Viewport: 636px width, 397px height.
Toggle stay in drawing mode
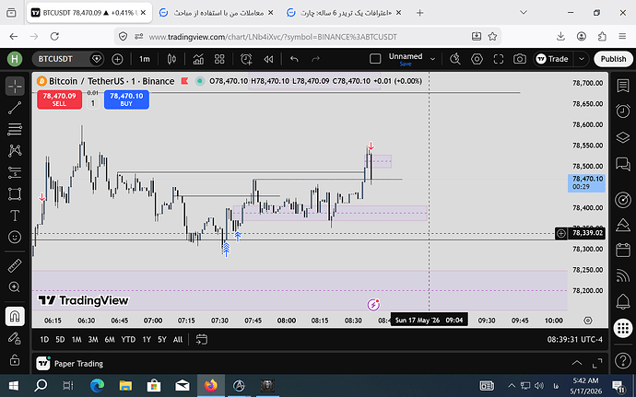pos(15,338)
